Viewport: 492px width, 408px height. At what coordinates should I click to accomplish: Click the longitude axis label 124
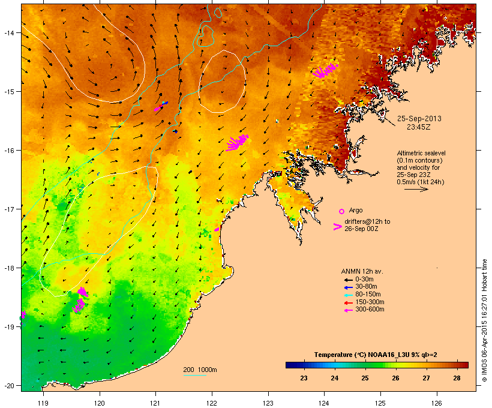(x=324, y=403)
